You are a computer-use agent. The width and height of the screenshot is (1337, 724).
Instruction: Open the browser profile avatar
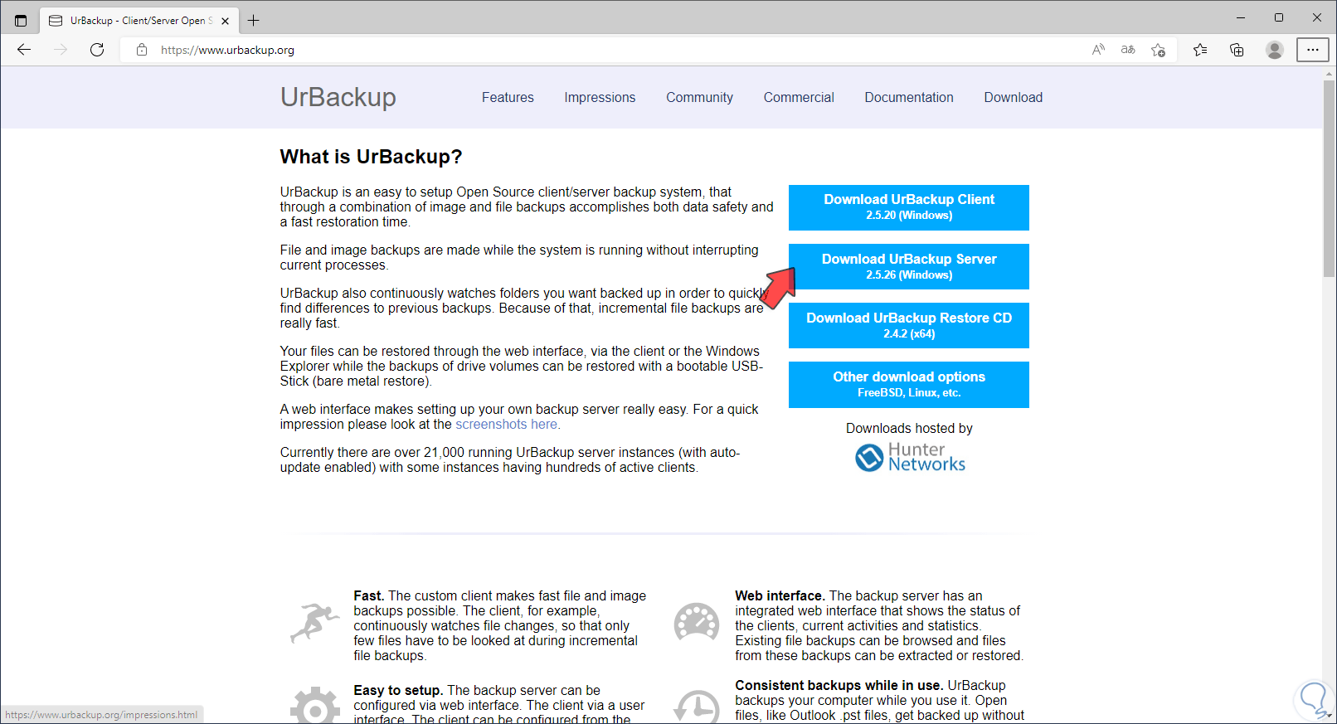tap(1275, 50)
